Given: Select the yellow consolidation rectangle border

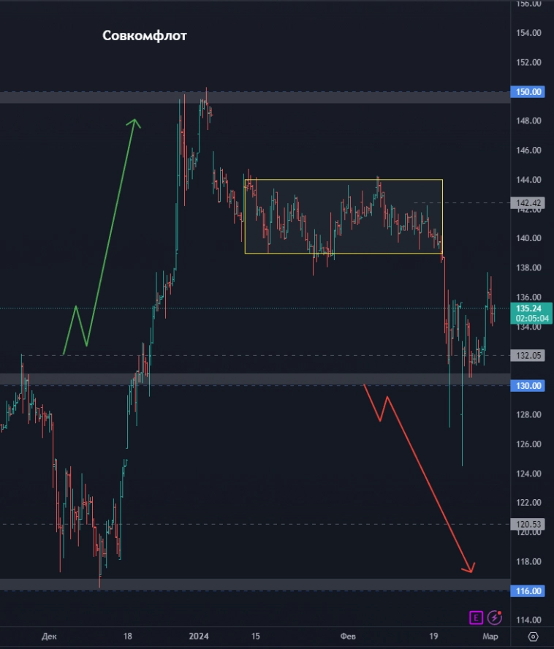Looking at the screenshot, I should click(x=344, y=180).
